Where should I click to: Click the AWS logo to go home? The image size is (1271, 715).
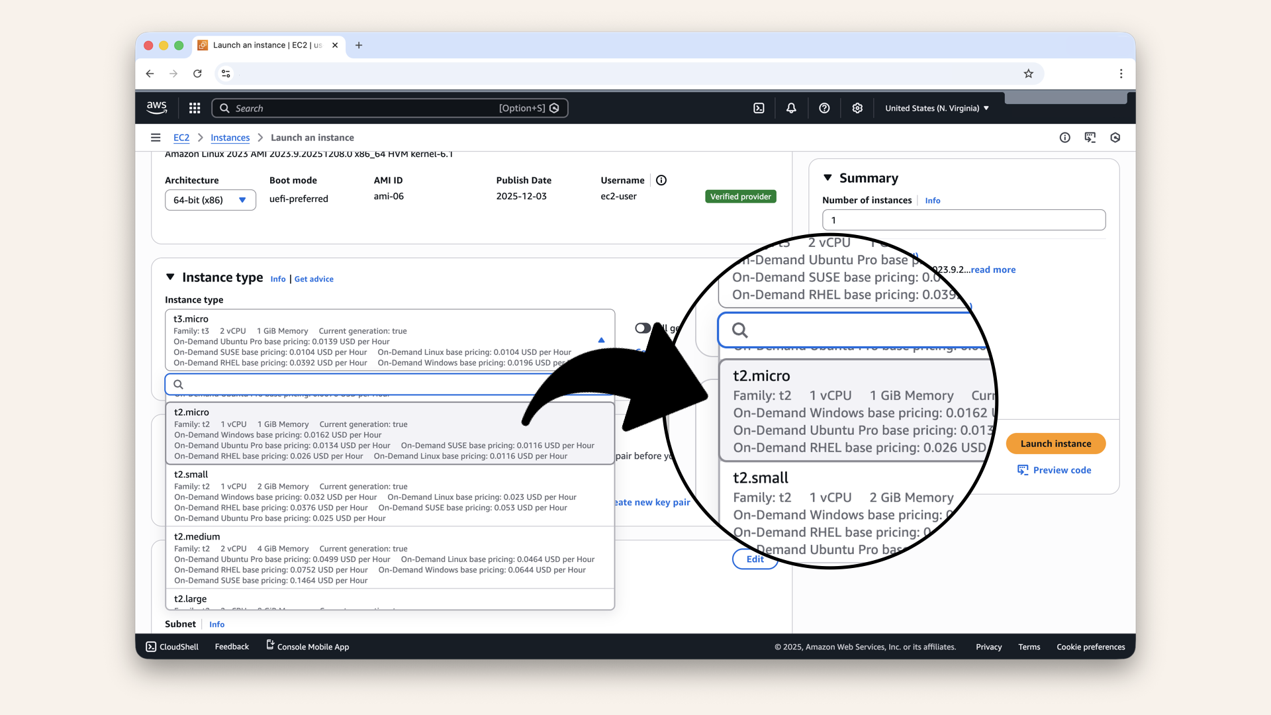tap(156, 107)
